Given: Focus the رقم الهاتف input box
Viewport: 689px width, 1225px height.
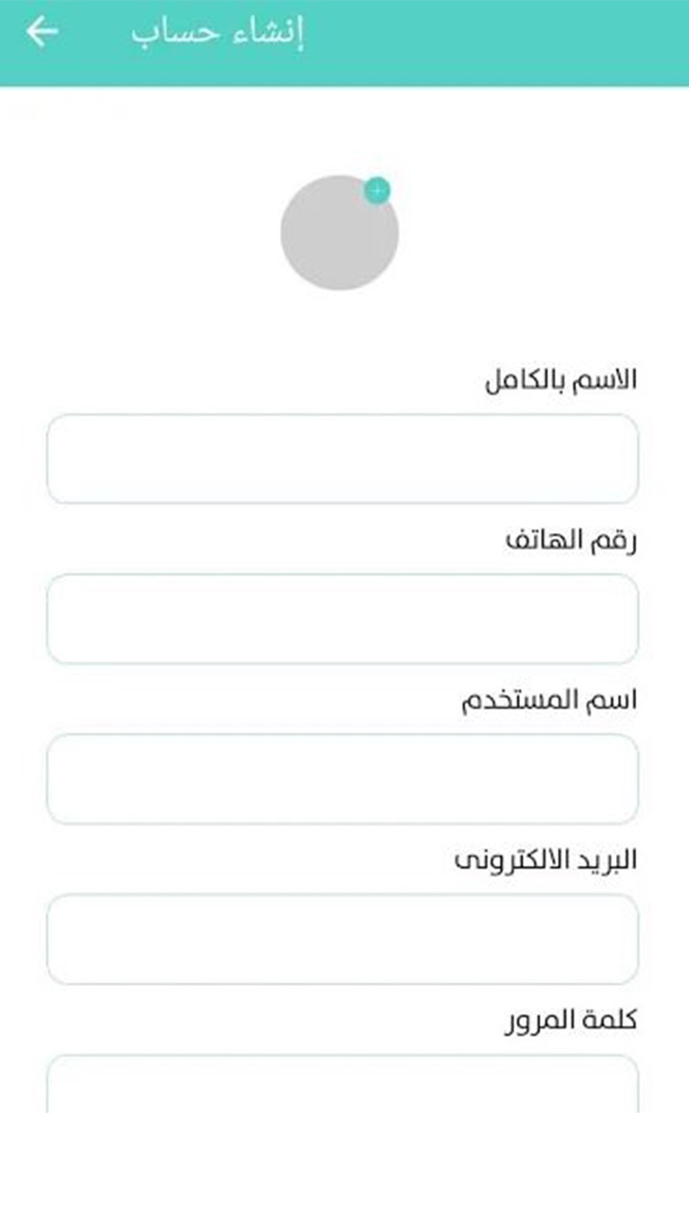Looking at the screenshot, I should pos(342,619).
